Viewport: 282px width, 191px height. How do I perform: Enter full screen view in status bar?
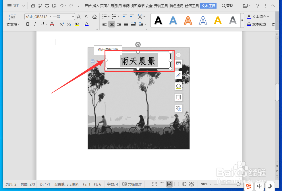pyautogui.click(x=154, y=184)
